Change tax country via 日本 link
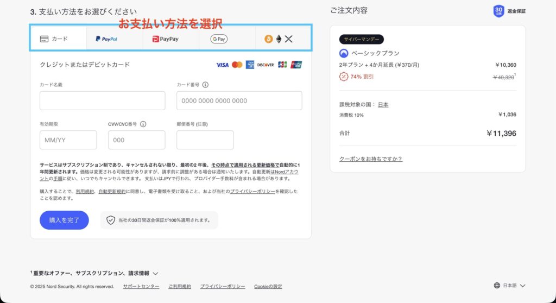 click(x=383, y=104)
